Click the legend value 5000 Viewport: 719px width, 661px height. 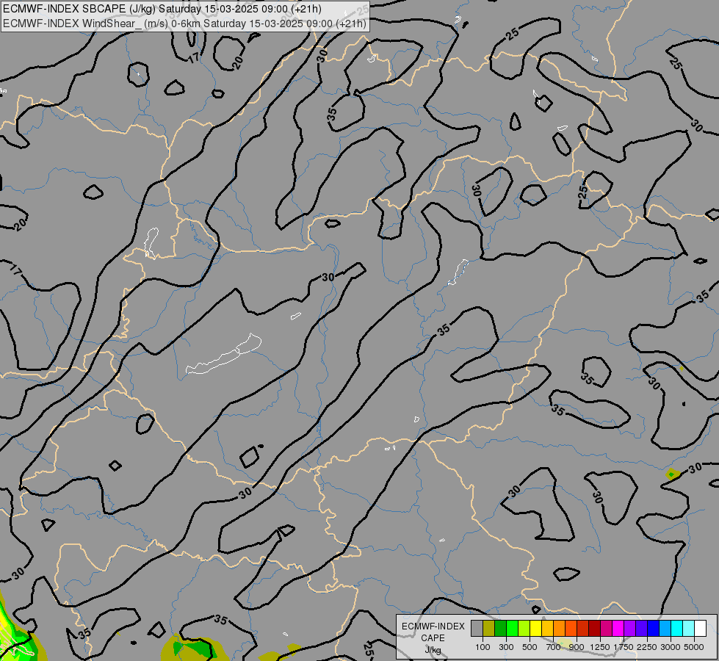point(694,647)
